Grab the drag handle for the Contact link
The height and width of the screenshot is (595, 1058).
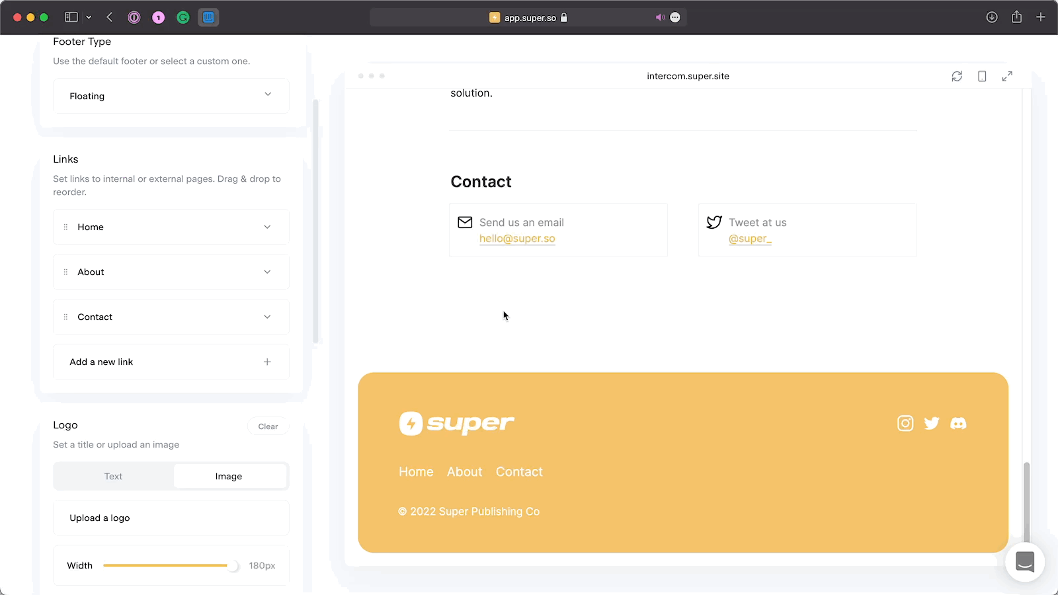click(65, 317)
